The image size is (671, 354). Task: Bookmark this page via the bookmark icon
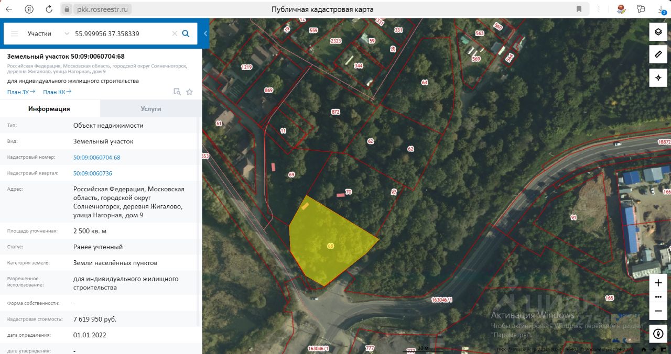point(579,9)
